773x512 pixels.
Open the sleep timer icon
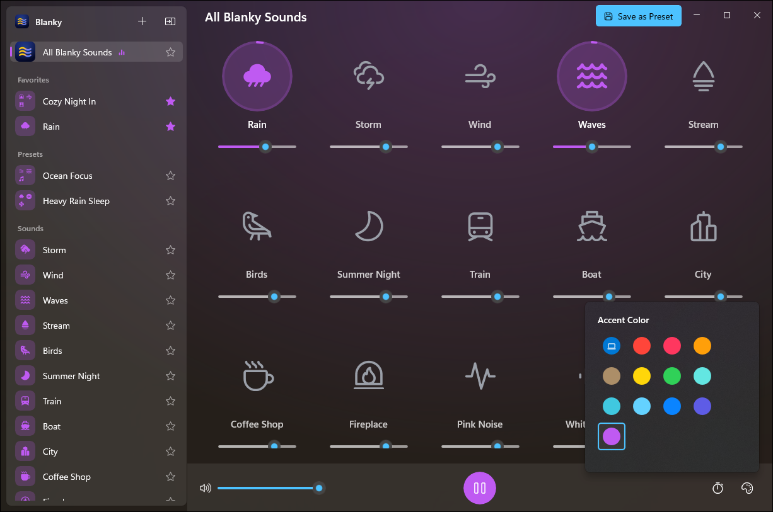718,488
